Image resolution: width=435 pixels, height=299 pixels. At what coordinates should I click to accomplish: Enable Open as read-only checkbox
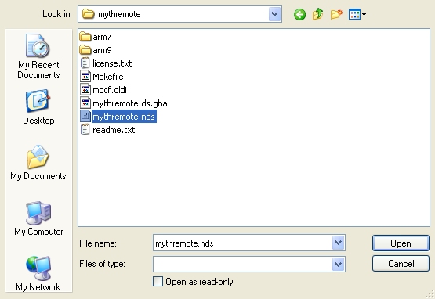[158, 282]
